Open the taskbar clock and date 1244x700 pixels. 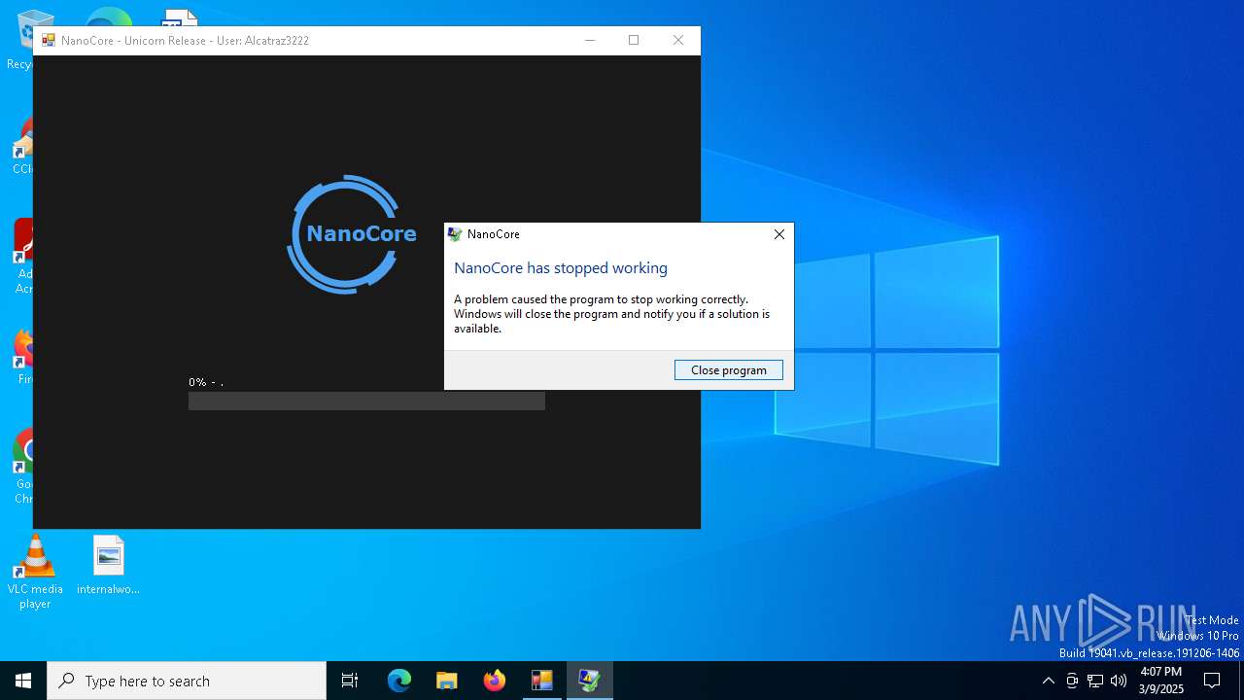1161,681
